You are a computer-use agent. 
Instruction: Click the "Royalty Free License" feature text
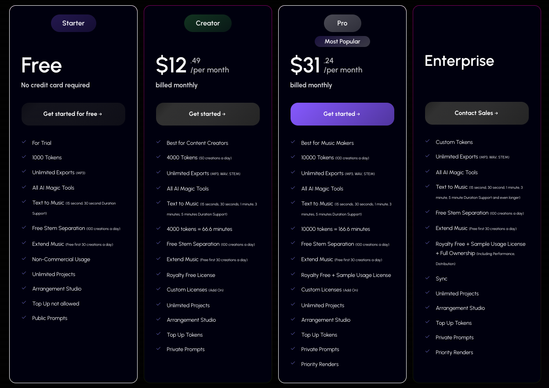click(x=191, y=275)
